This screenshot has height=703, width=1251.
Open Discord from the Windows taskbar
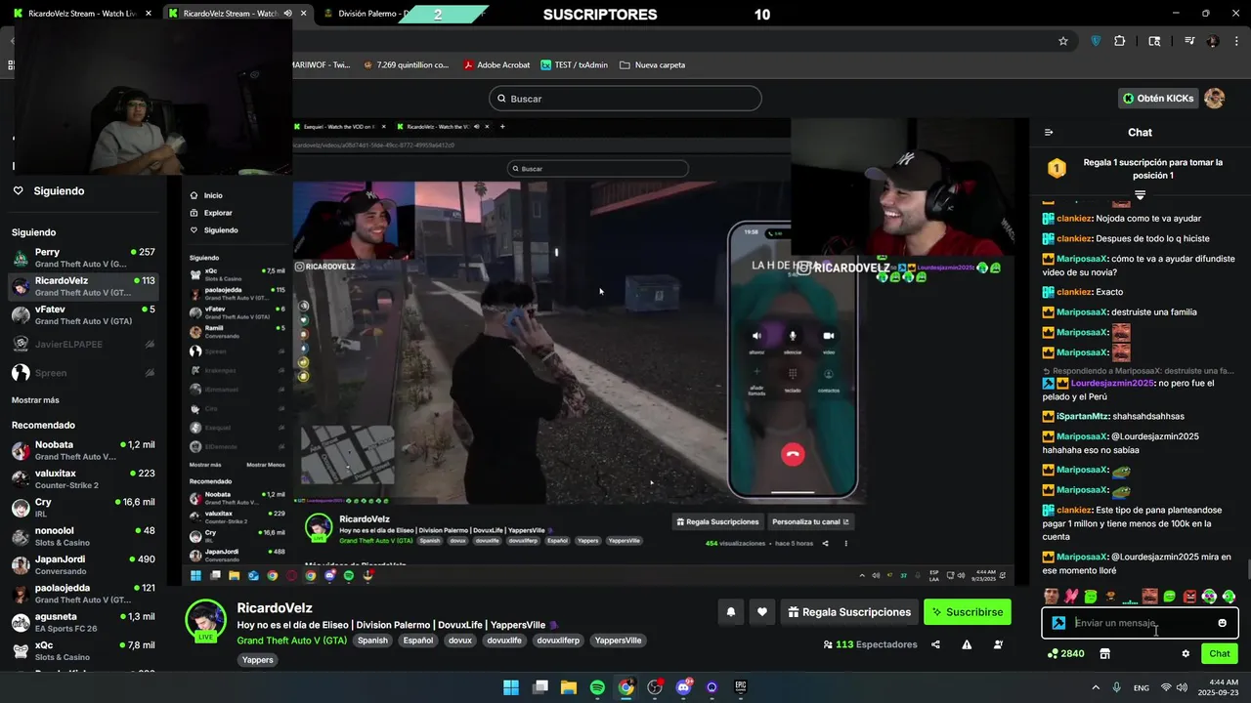click(x=683, y=687)
